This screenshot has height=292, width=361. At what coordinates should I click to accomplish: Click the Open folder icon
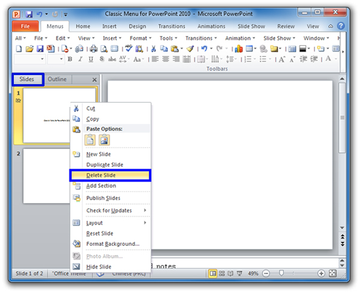tap(29, 49)
